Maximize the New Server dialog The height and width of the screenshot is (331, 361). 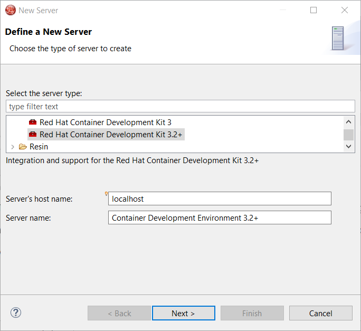[313, 10]
